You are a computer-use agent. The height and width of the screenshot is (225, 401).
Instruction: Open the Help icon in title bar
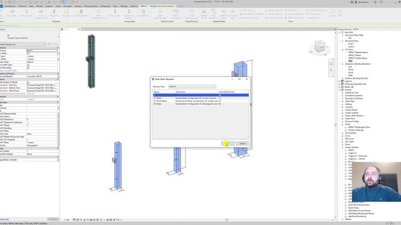click(382, 2)
